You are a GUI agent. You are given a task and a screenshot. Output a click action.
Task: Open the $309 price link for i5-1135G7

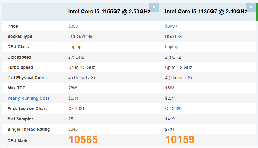pos(170,26)
